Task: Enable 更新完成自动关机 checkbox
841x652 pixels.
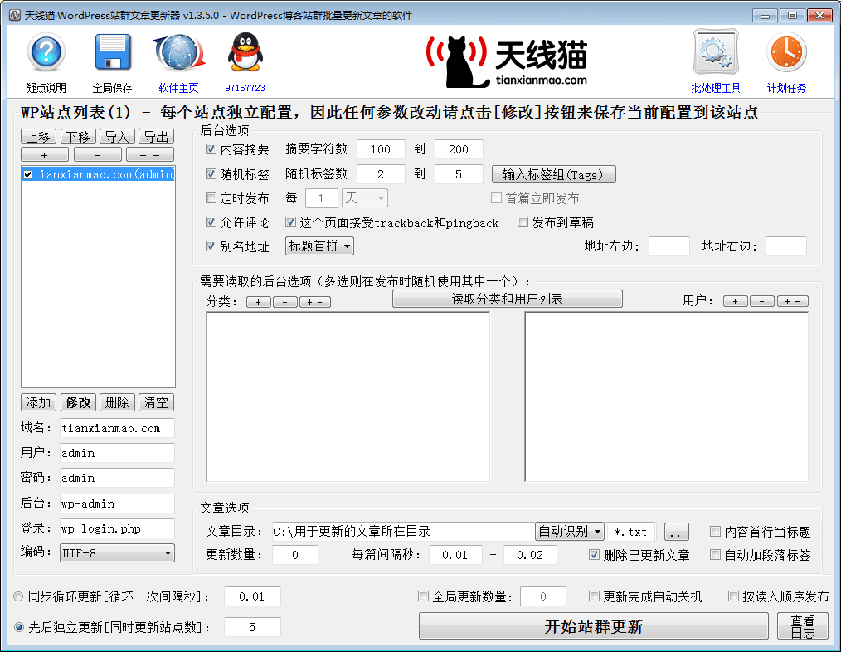Action: coord(594,596)
